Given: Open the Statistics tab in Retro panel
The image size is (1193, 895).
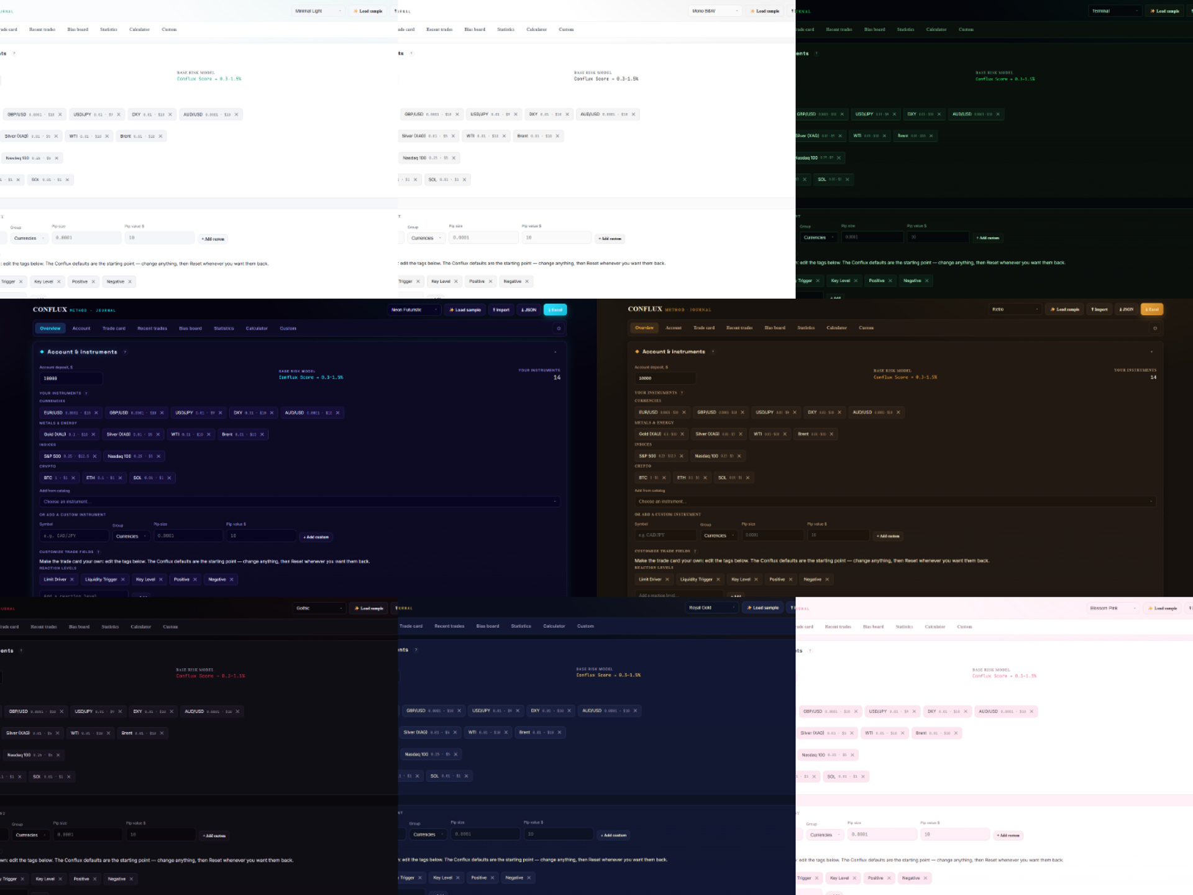Looking at the screenshot, I should [x=806, y=328].
